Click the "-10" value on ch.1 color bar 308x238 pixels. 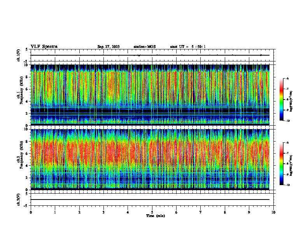pos(287,121)
